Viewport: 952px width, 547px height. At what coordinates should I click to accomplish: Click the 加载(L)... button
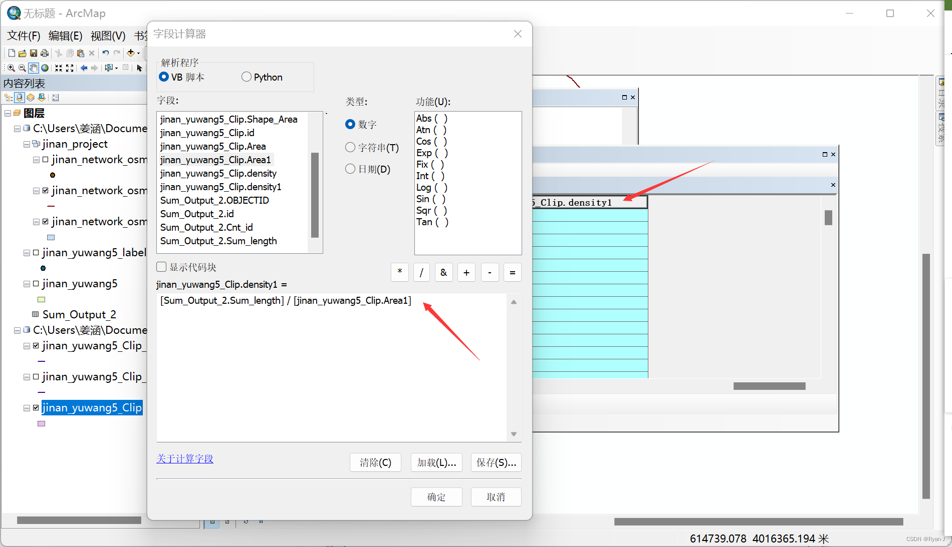[436, 462]
